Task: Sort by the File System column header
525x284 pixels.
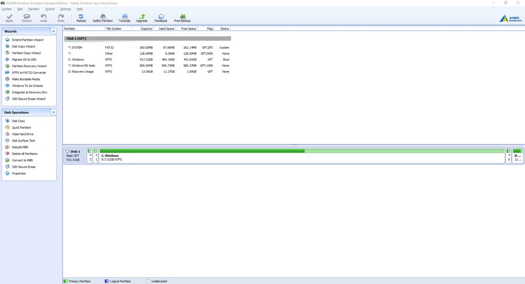Action: [118, 29]
